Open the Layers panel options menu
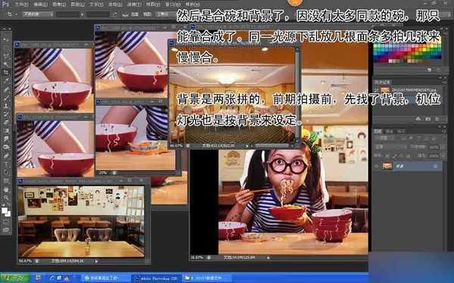 (443, 131)
